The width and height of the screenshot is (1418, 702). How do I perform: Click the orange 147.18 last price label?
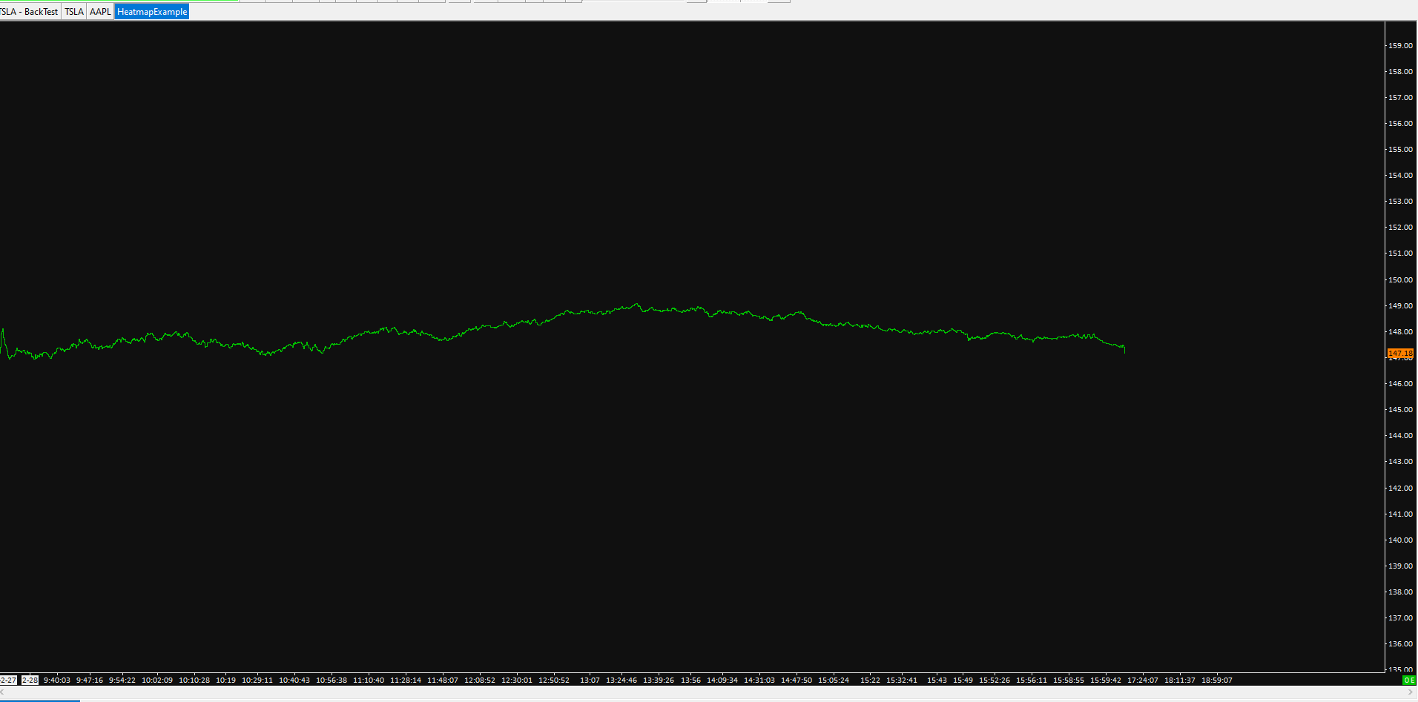click(x=1400, y=354)
